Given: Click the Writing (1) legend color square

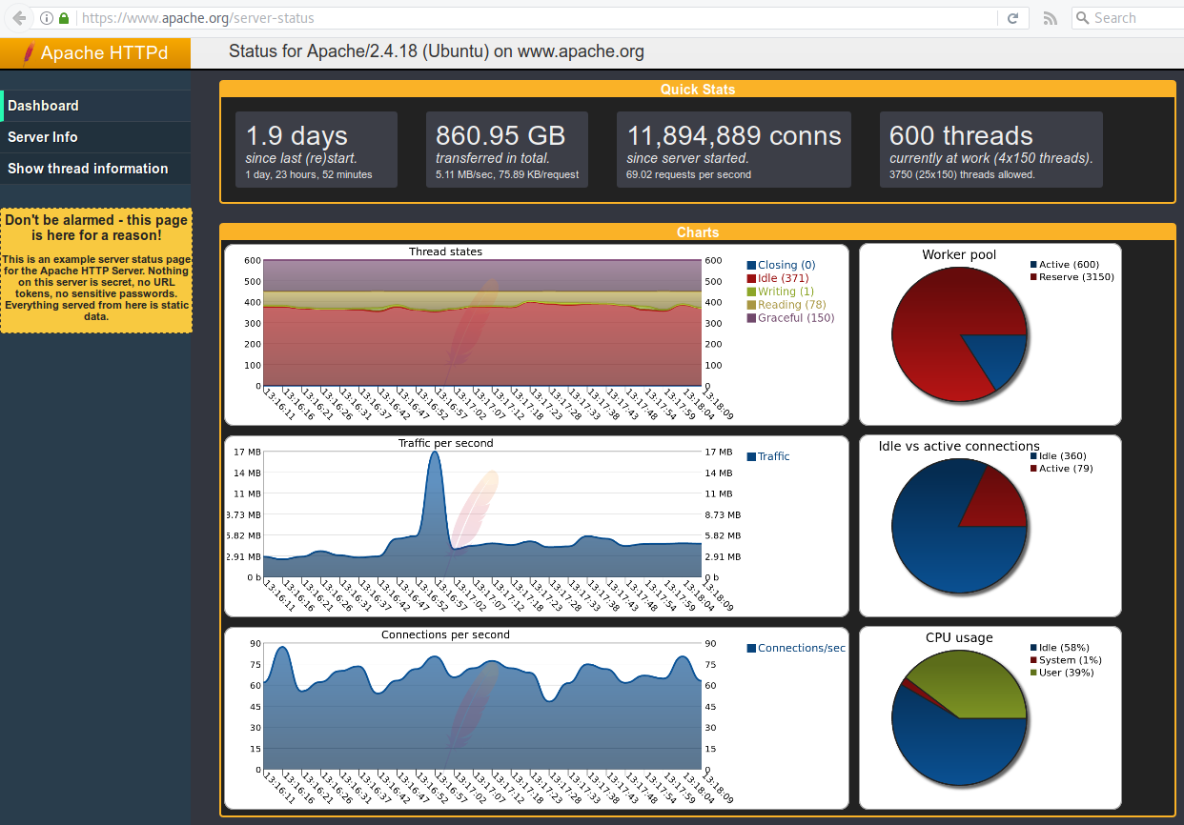Looking at the screenshot, I should 751,292.
